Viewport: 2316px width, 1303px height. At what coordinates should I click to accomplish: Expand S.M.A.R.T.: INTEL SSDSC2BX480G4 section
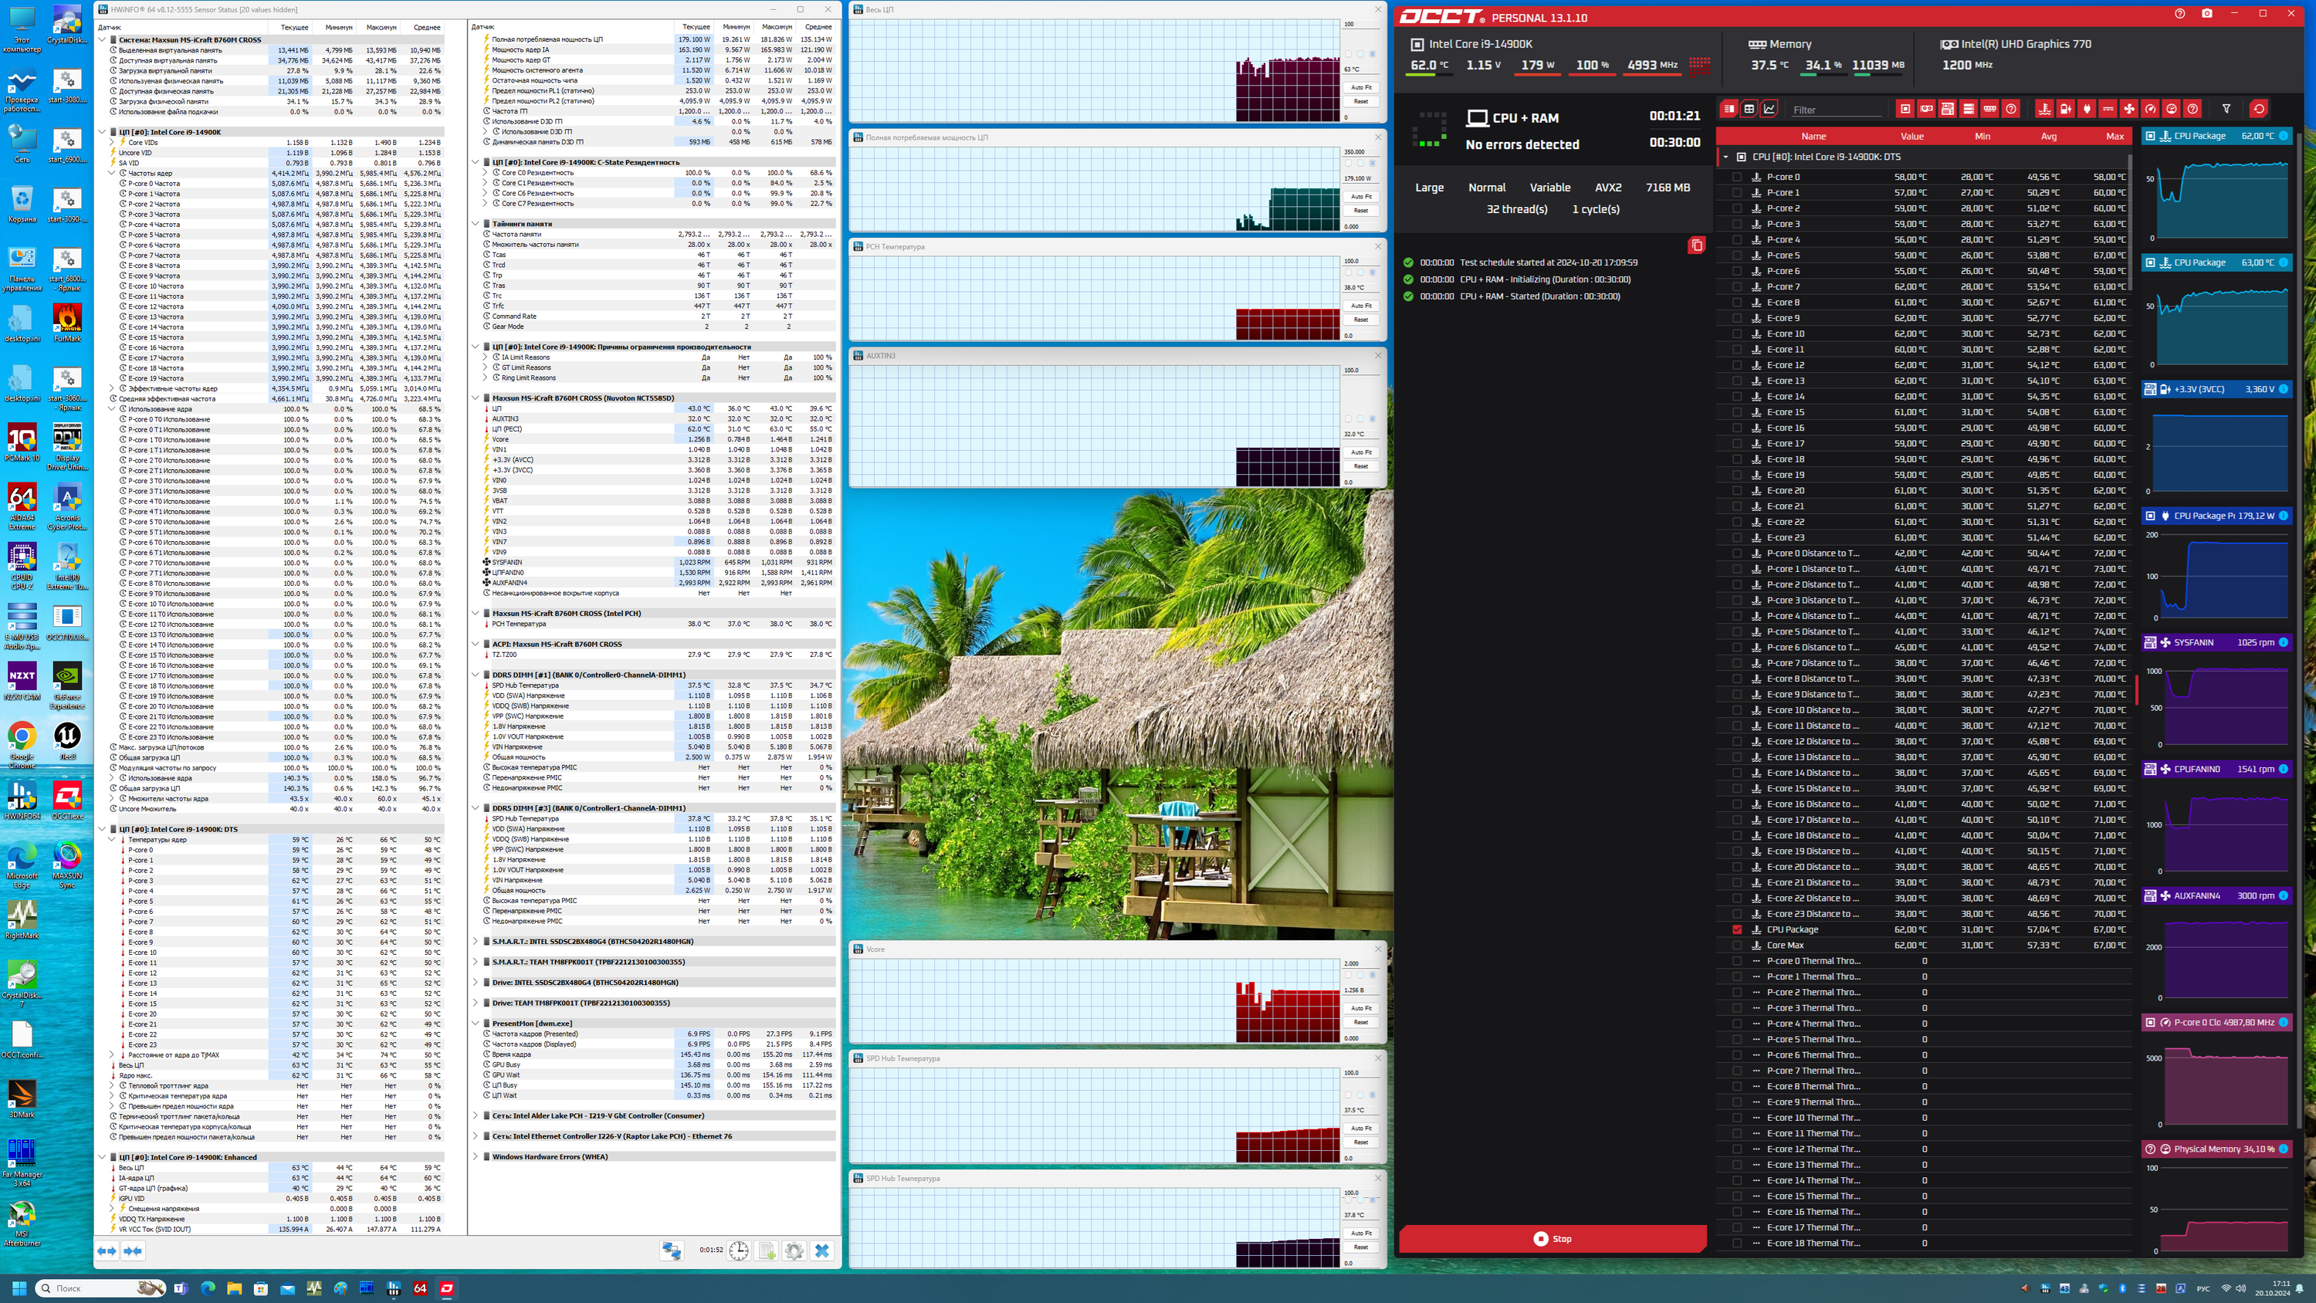(x=476, y=942)
